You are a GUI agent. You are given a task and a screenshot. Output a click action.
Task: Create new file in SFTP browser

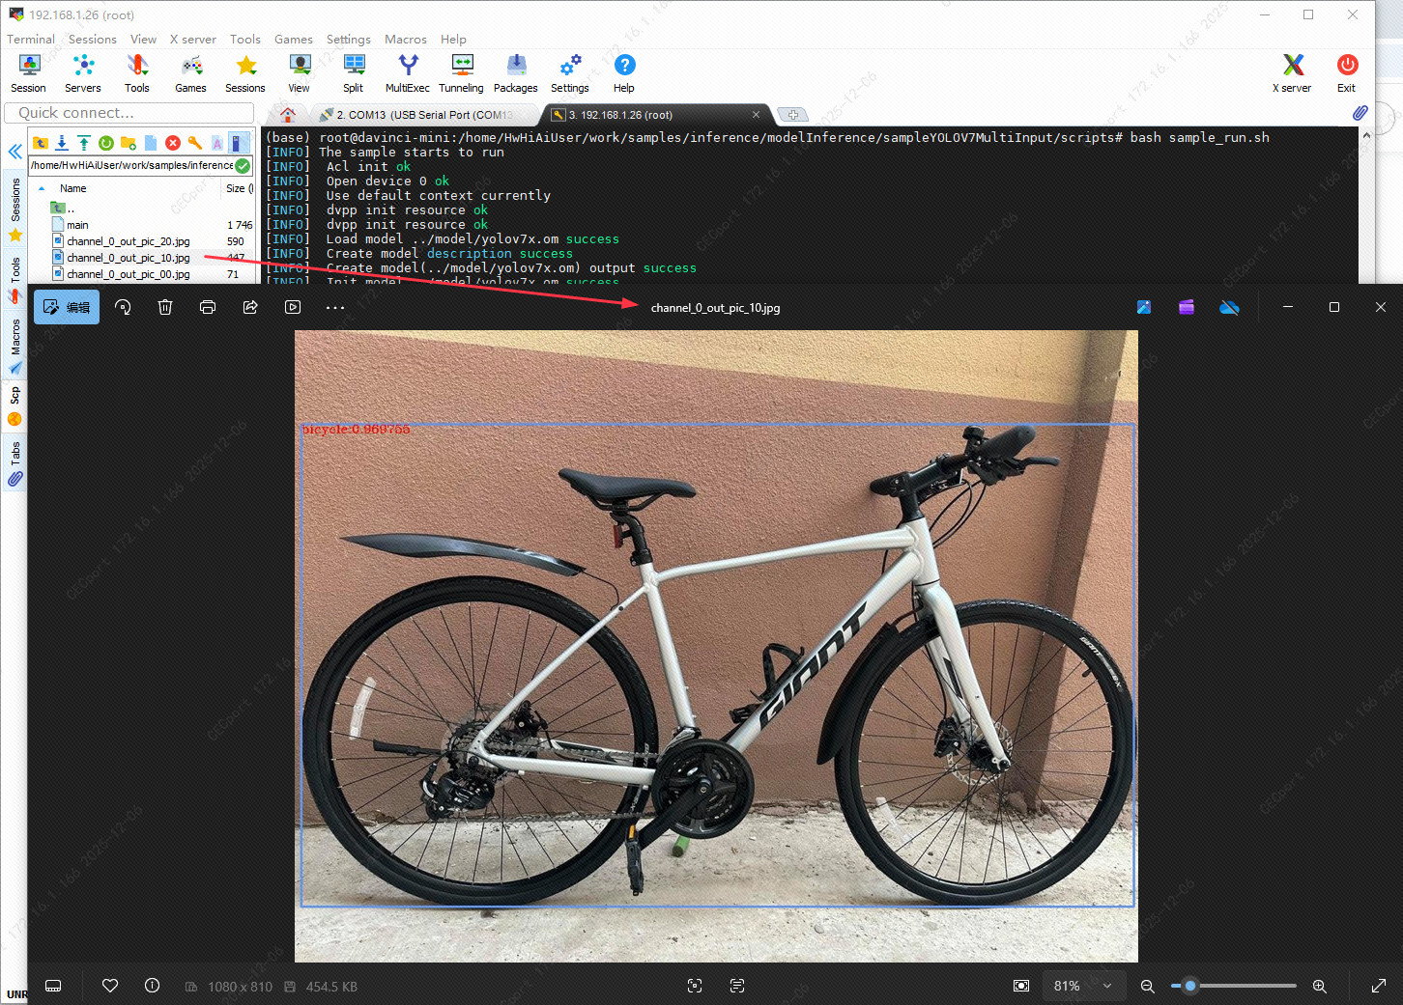click(x=151, y=143)
